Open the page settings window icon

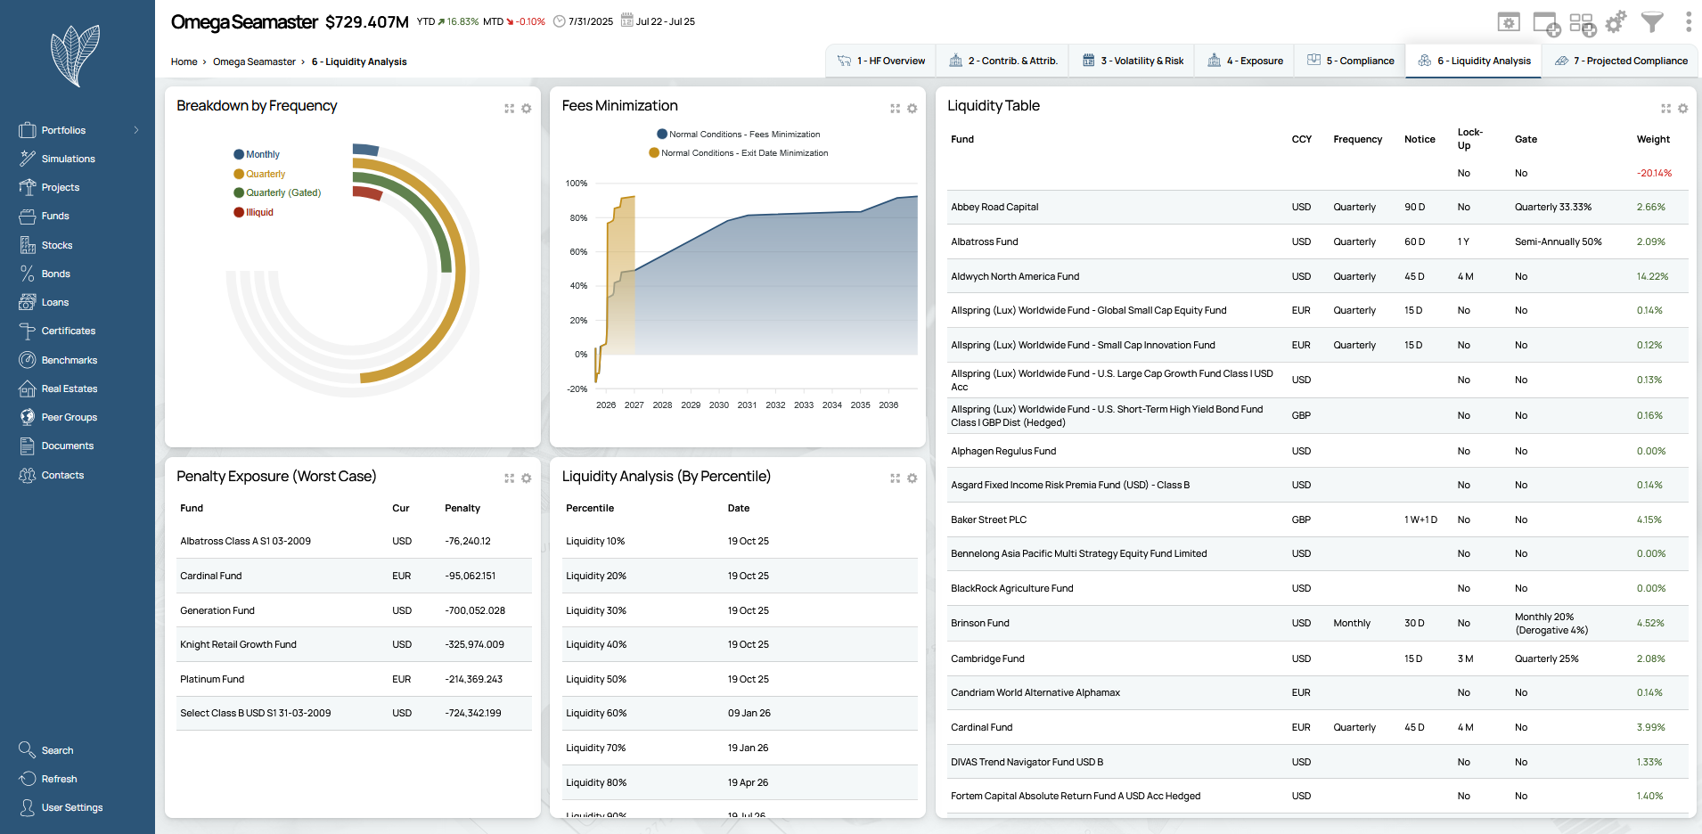click(1508, 22)
